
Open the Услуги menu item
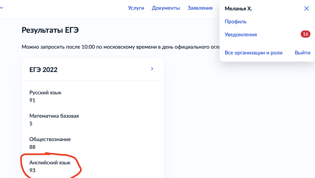pos(136,8)
